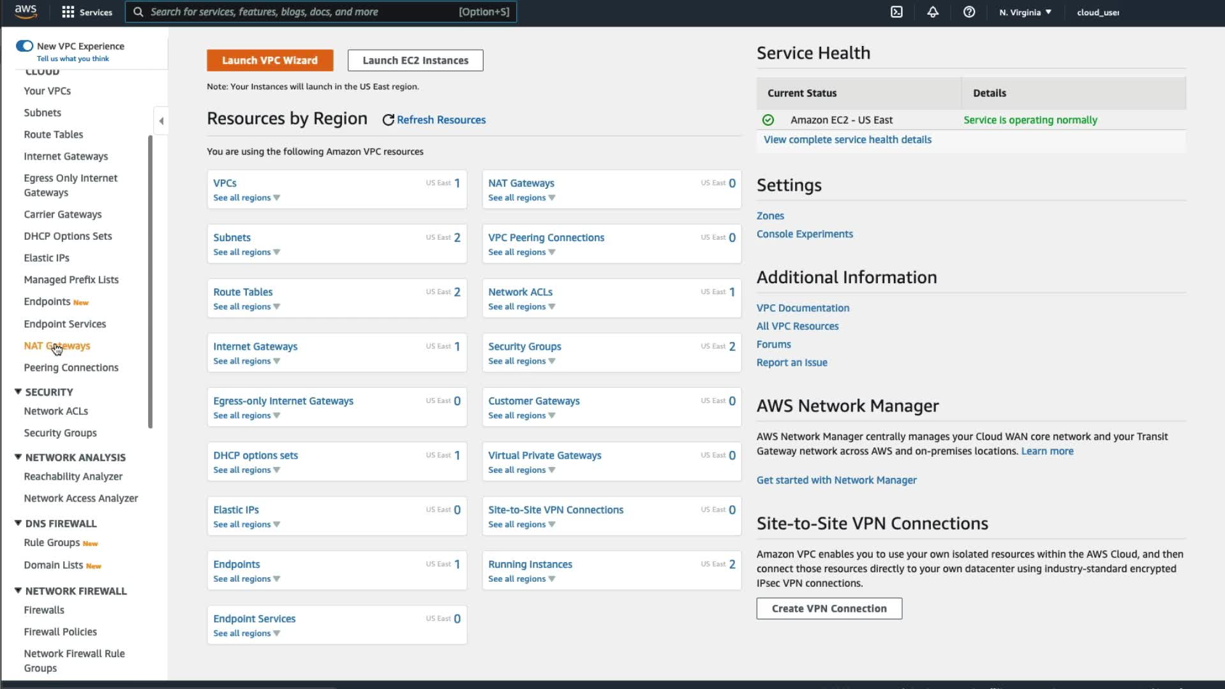Toggle the New VPC Experience switch

(25, 46)
